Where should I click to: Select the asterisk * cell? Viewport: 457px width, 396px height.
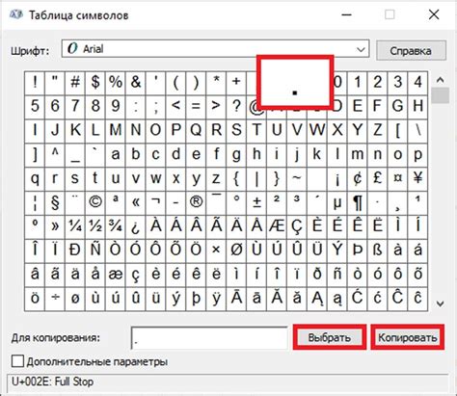click(x=216, y=83)
